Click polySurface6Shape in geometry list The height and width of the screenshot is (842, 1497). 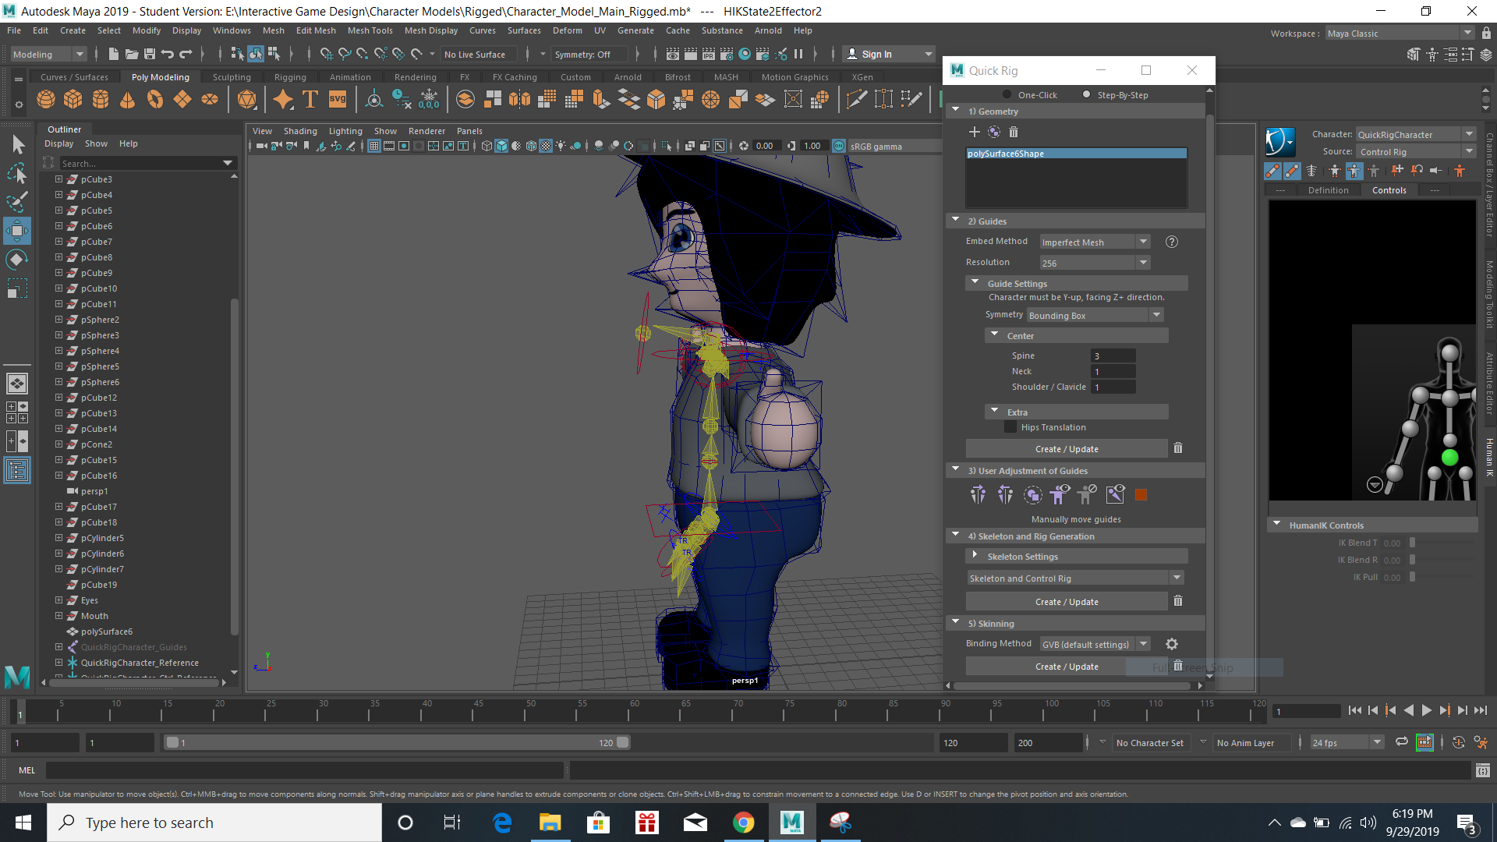(1076, 154)
